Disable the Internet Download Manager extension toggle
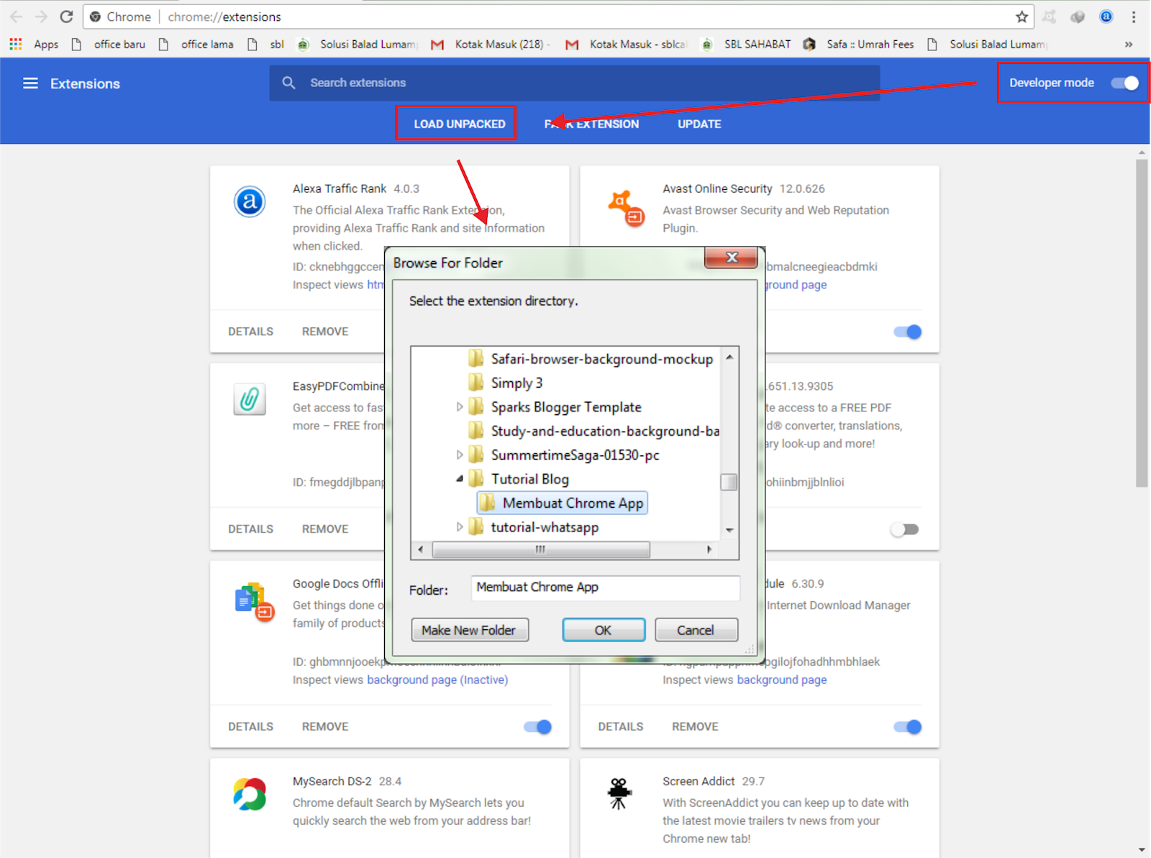Image resolution: width=1151 pixels, height=858 pixels. tap(908, 726)
